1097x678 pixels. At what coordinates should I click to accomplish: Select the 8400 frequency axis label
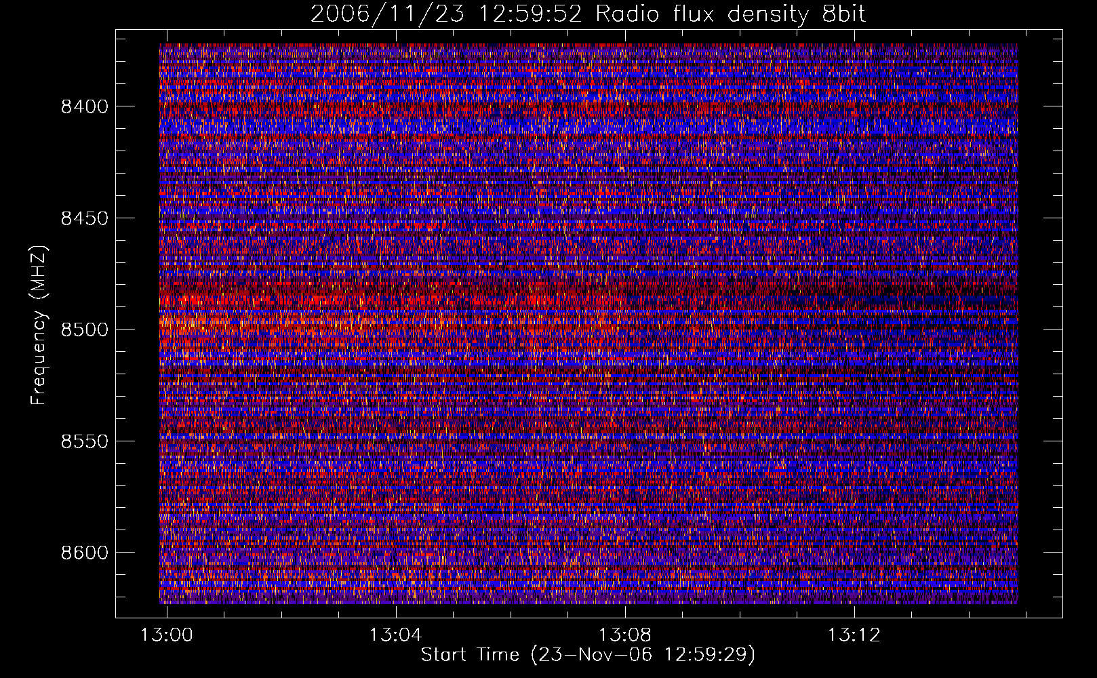[84, 106]
